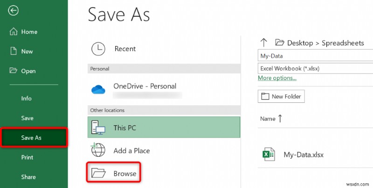Create a New Folder
Viewport: 373px width, 188px height.
click(x=281, y=96)
